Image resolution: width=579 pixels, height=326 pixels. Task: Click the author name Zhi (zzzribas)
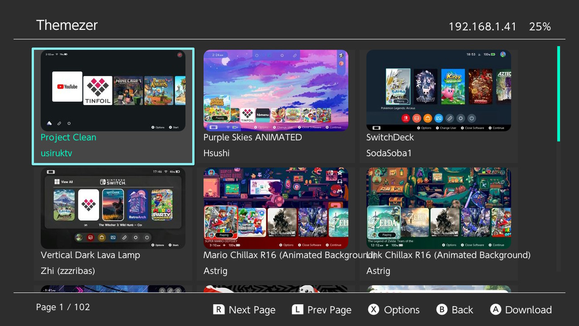68,271
